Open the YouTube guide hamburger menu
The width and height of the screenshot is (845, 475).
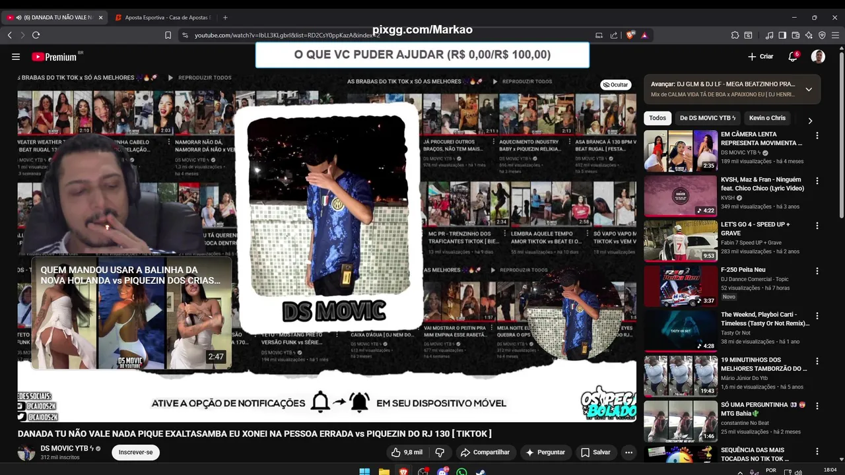[16, 57]
